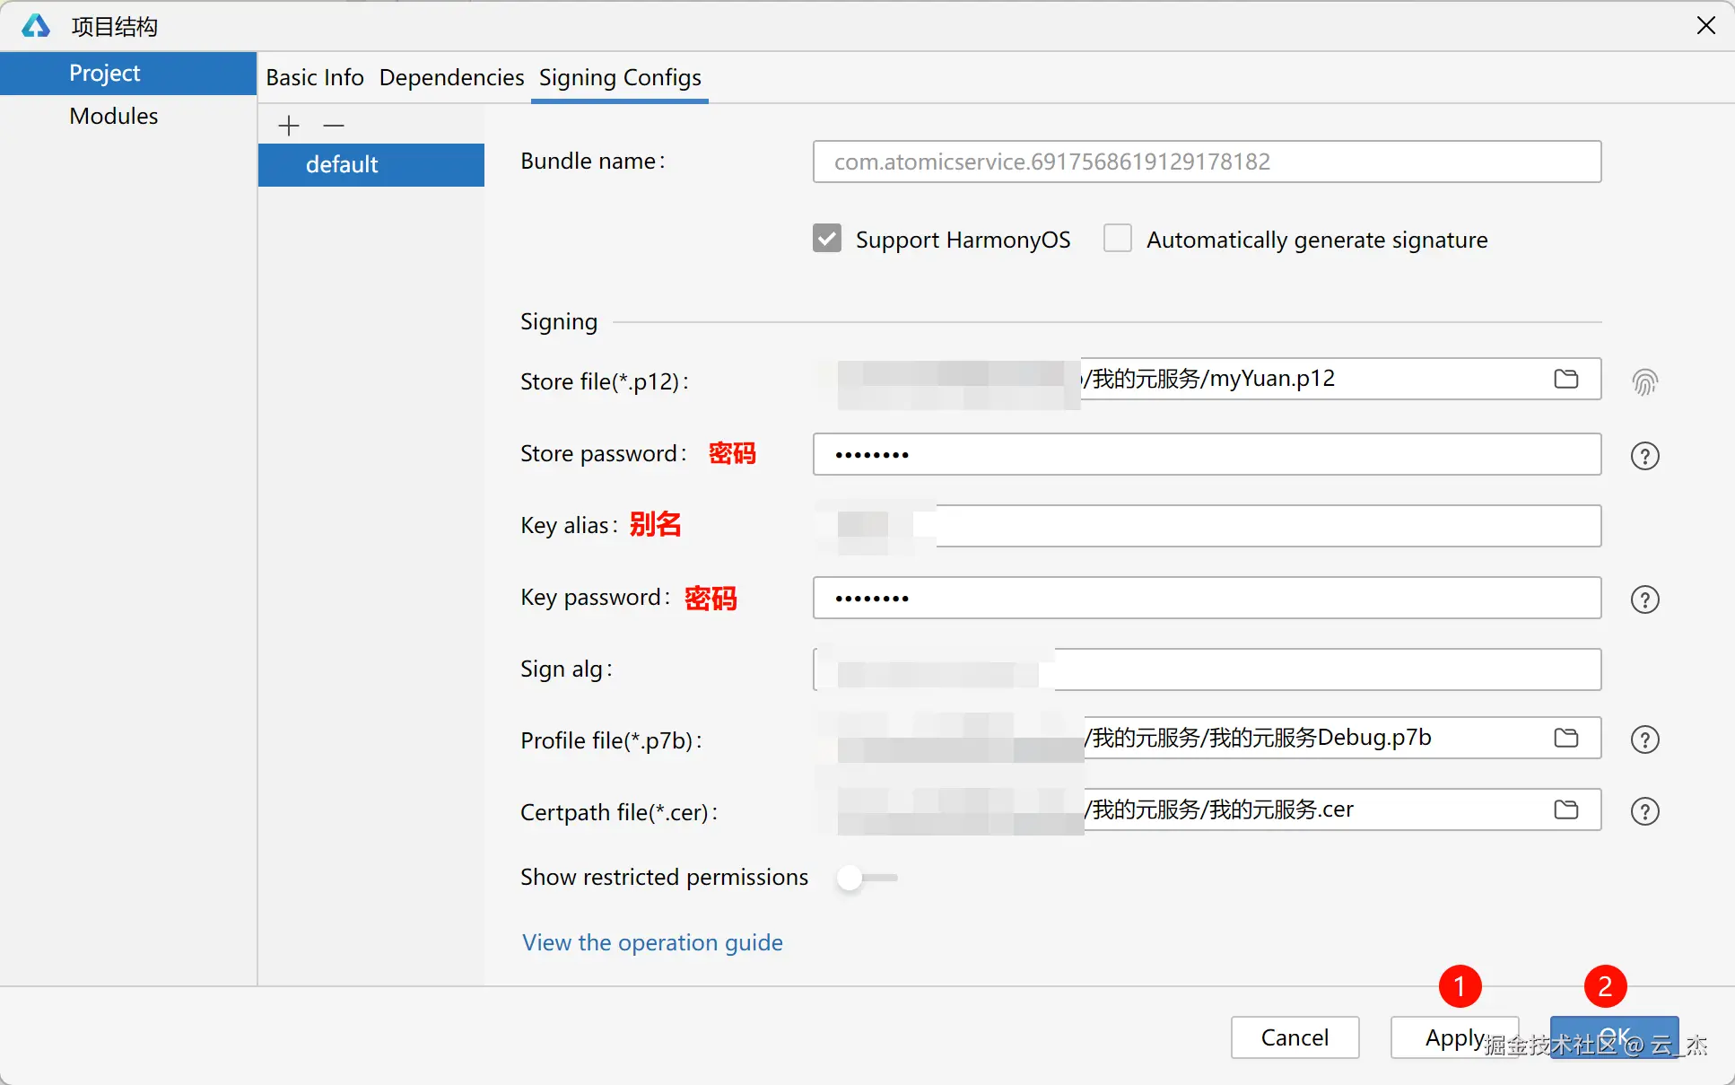Click the plus icon to add signing config
The height and width of the screenshot is (1085, 1735).
point(288,126)
